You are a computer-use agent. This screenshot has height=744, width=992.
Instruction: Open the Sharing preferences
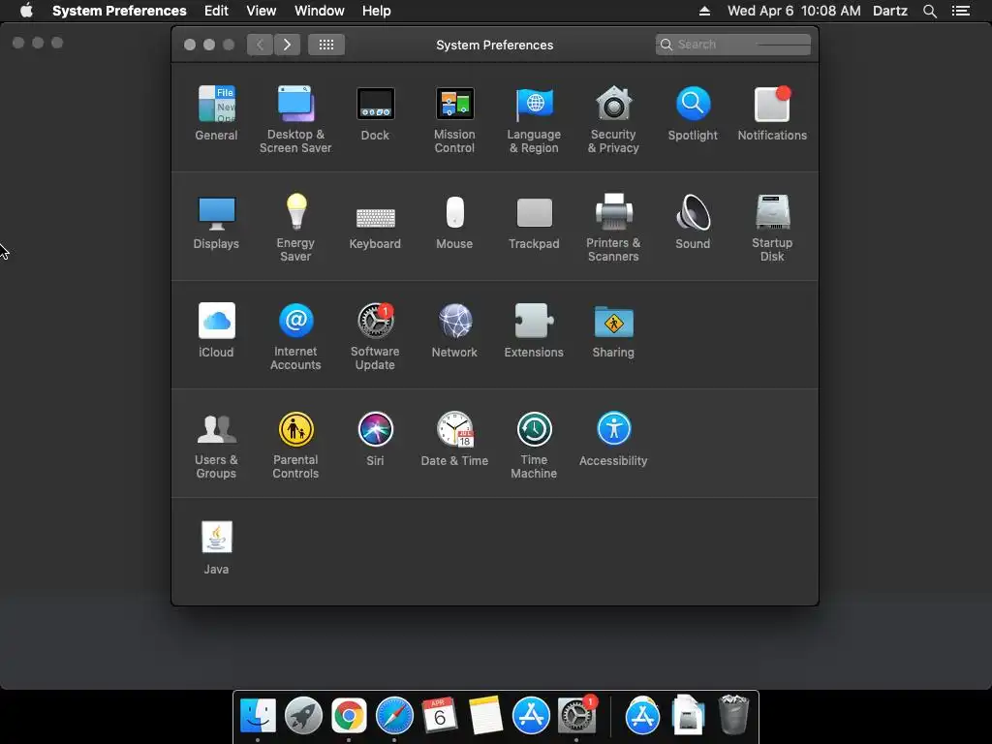(x=613, y=330)
